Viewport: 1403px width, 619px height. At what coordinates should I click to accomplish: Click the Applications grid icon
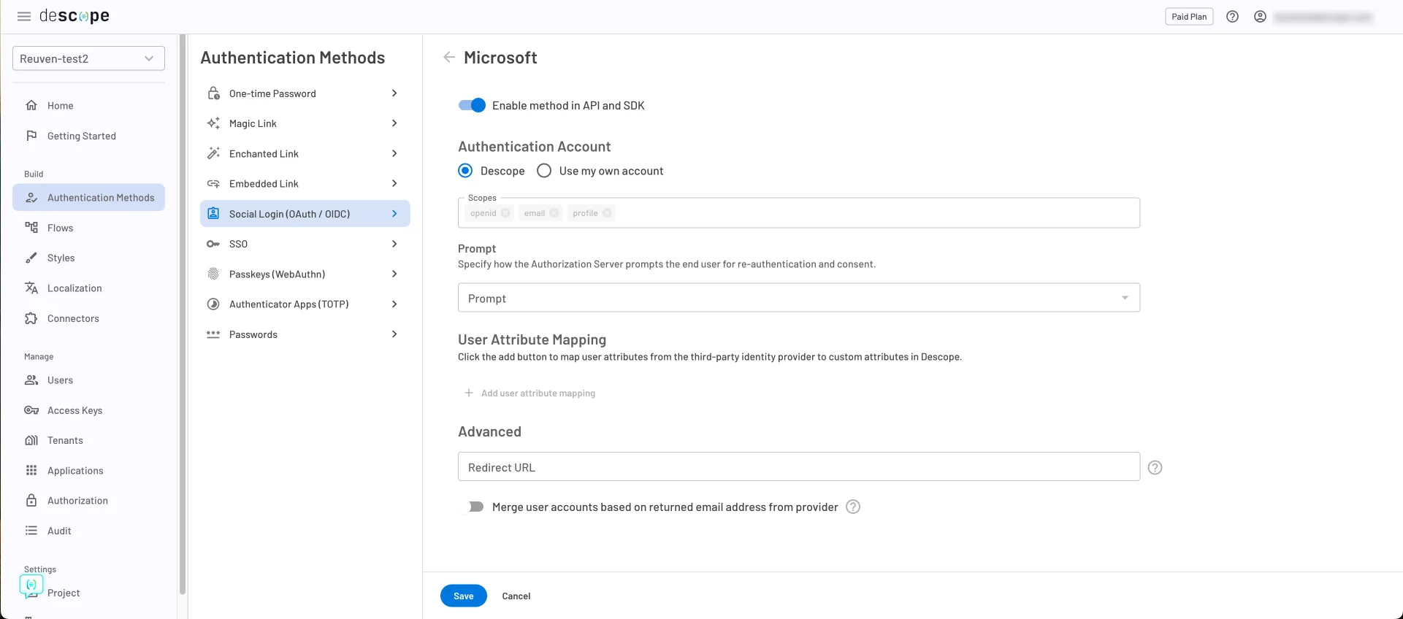pyautogui.click(x=31, y=470)
